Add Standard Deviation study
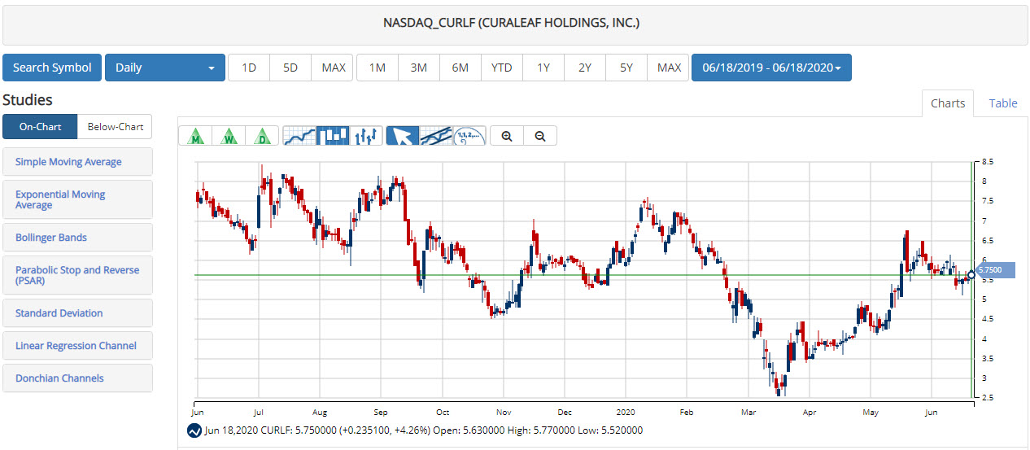 (x=77, y=313)
